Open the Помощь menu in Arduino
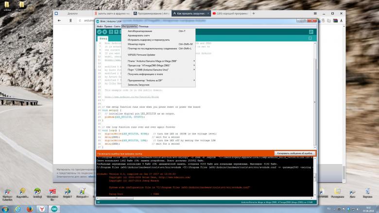This screenshot has height=213, width=379. tap(143, 26)
